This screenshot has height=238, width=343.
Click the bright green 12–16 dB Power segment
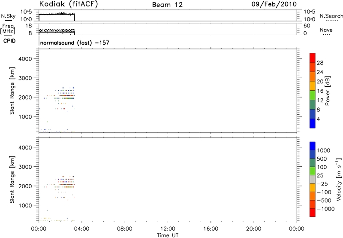coord(313,95)
